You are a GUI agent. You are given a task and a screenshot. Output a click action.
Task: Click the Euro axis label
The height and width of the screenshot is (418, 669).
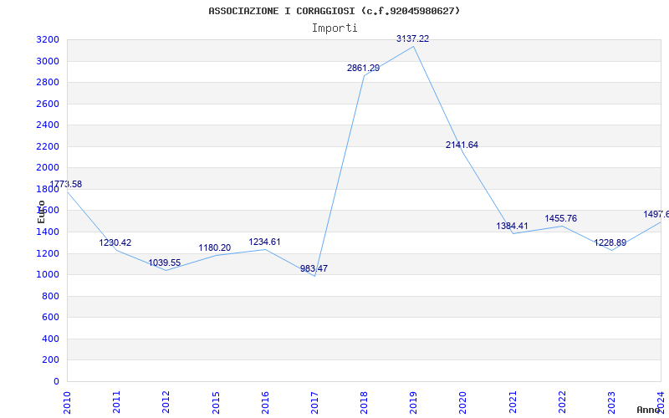click(41, 212)
